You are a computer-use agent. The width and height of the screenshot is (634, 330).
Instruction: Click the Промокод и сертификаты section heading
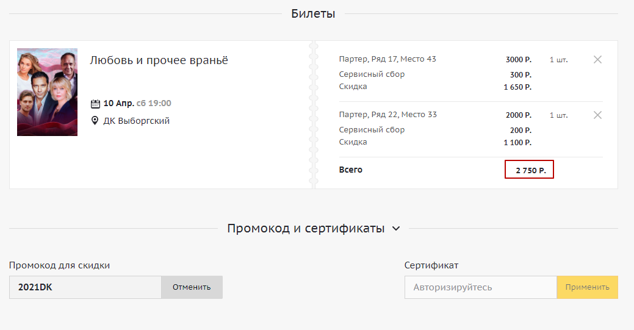(306, 229)
